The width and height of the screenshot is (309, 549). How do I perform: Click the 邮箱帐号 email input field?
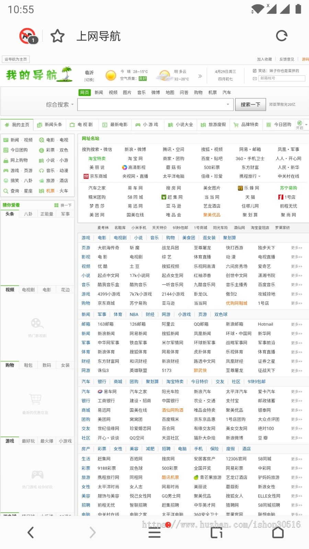point(282,78)
